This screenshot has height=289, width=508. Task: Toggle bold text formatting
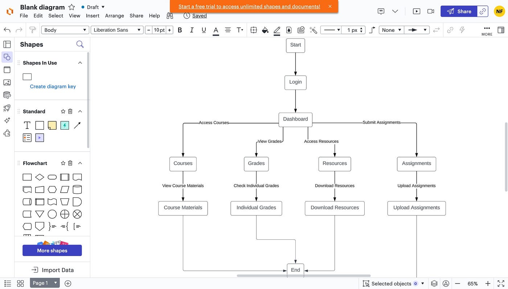[x=180, y=30]
